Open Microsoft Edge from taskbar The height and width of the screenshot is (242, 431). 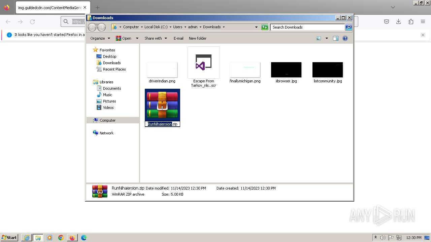(x=84, y=238)
